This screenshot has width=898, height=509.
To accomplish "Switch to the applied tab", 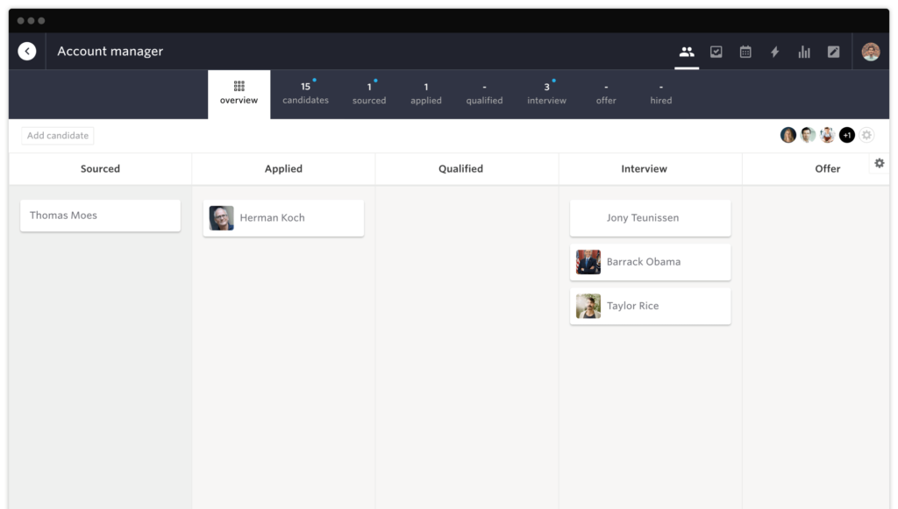I will [x=425, y=94].
